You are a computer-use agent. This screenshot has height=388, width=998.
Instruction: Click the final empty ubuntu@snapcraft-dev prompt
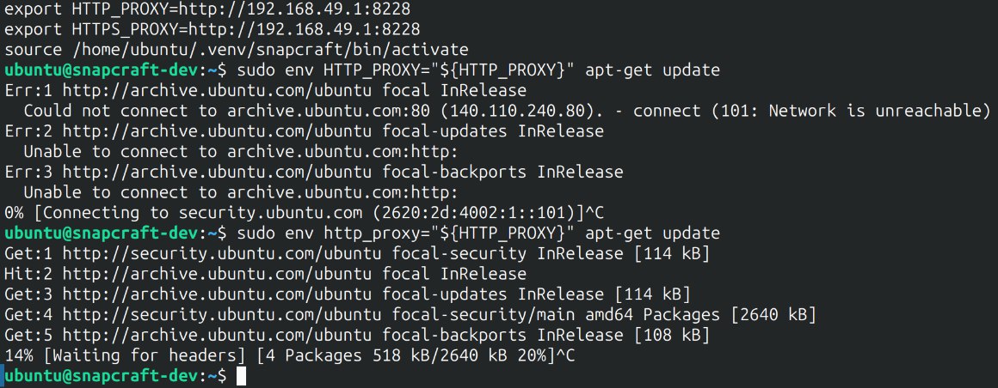coord(114,376)
